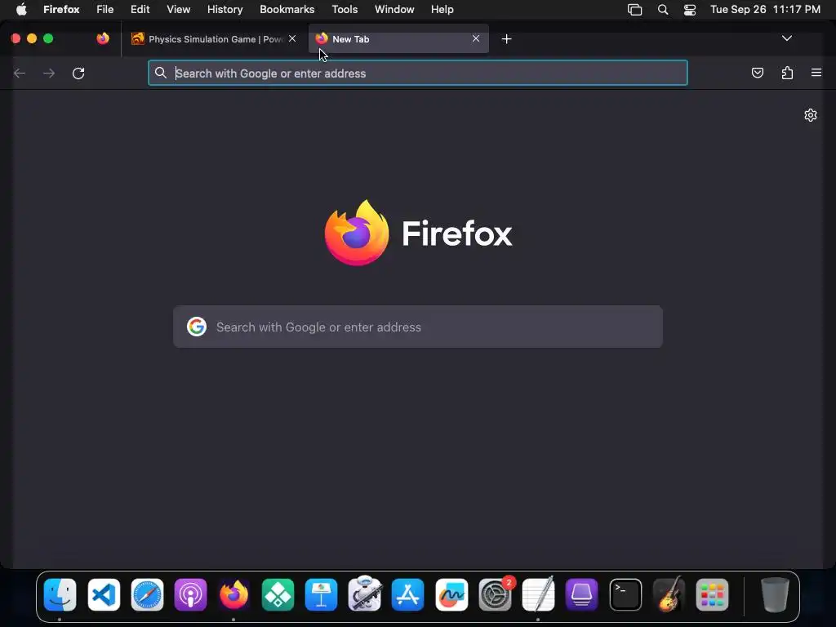Launch Safari from the Dock
The image size is (836, 627).
(147, 594)
